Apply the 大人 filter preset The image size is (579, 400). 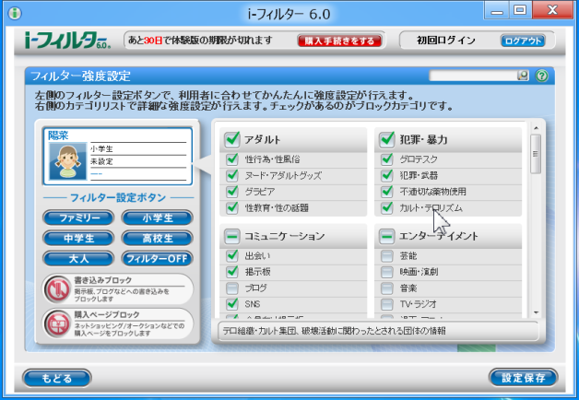click(x=78, y=259)
